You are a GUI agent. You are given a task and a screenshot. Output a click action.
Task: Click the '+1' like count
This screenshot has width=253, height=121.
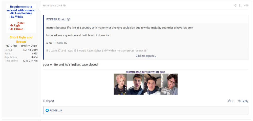click(233, 101)
